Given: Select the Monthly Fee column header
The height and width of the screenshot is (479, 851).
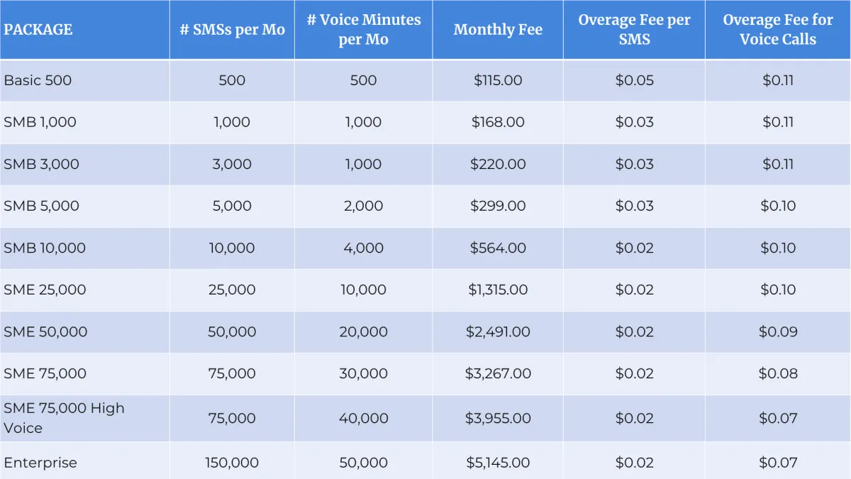Looking at the screenshot, I should [x=498, y=30].
